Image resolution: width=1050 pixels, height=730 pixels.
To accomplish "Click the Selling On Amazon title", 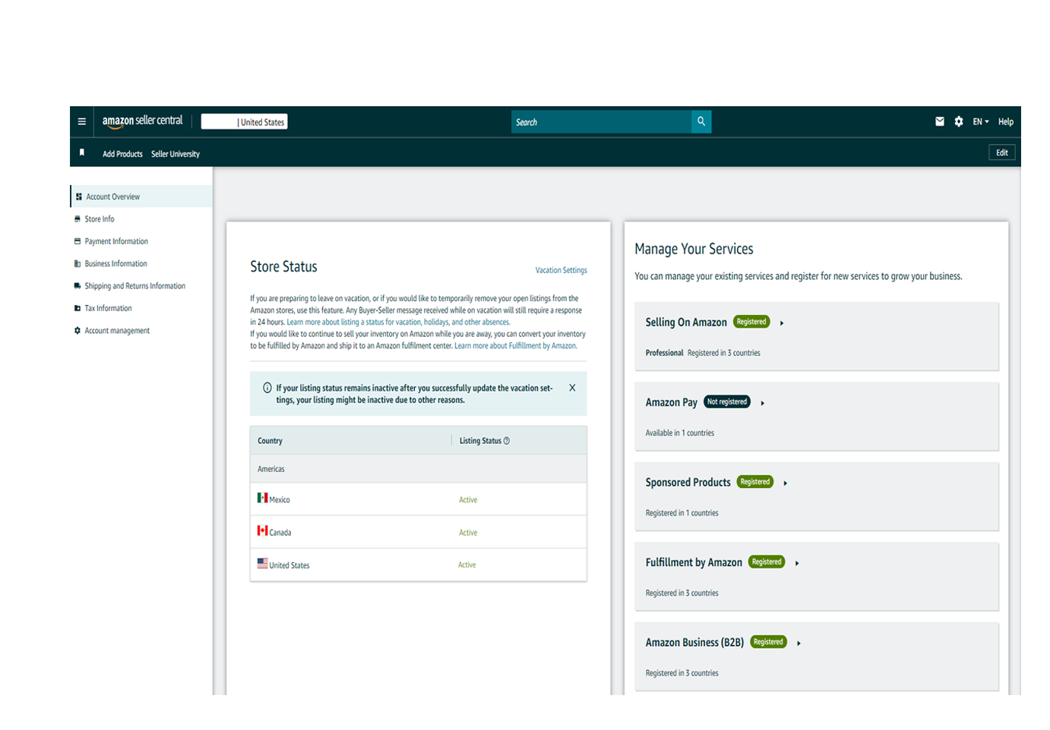I will click(686, 323).
